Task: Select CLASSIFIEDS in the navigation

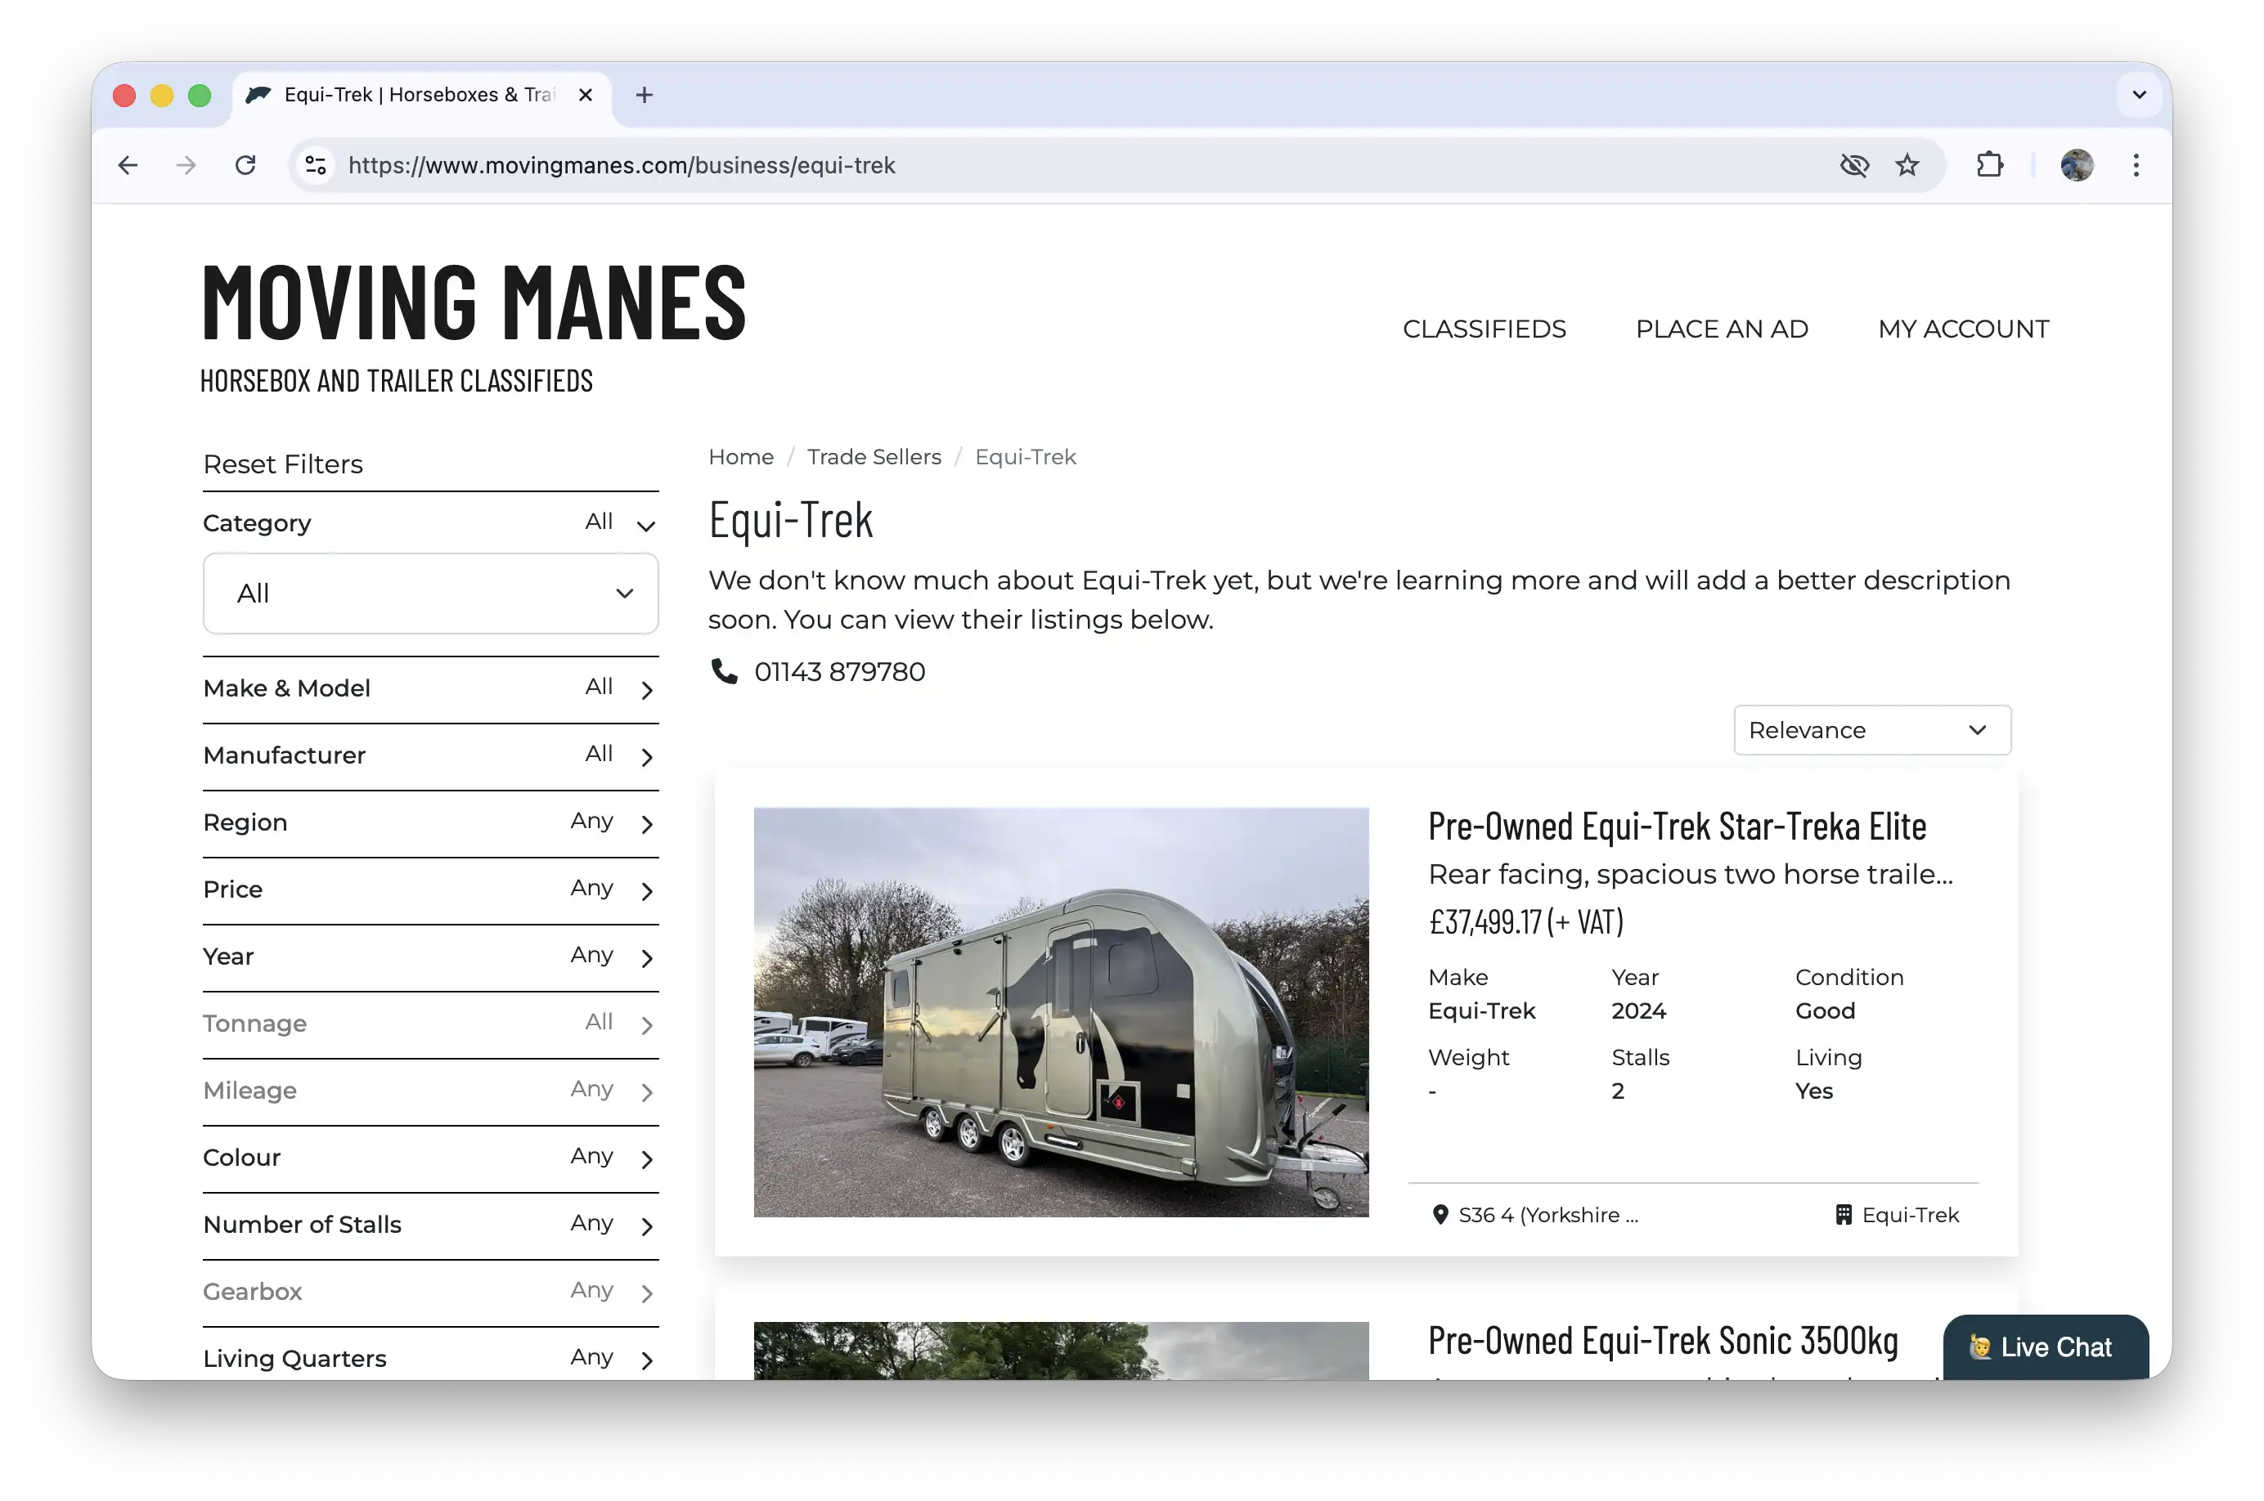Action: coord(1484,329)
